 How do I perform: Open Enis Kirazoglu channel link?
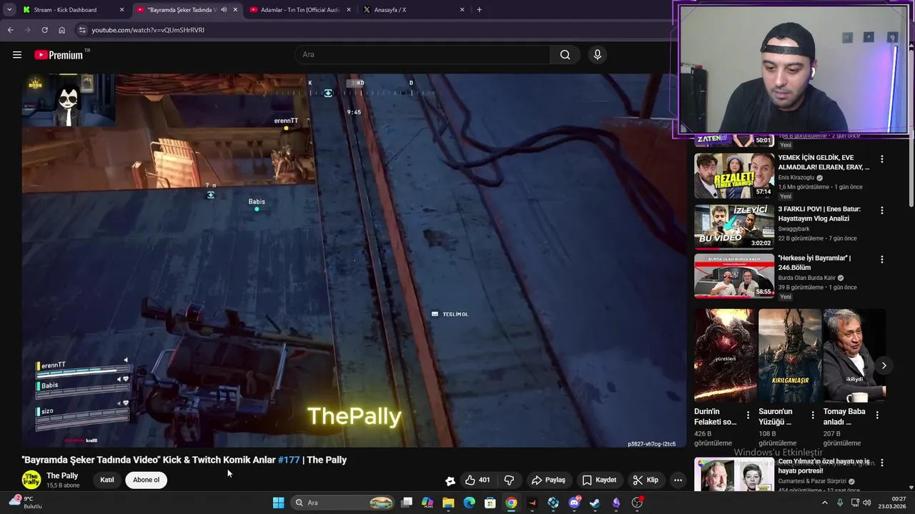[x=797, y=178]
